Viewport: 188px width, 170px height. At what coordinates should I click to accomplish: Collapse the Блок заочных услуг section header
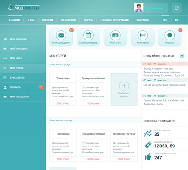click(x=94, y=121)
